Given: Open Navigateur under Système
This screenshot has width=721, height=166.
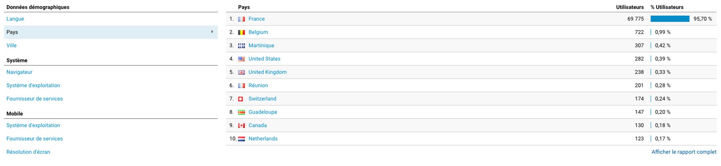Looking at the screenshot, I should tap(19, 72).
